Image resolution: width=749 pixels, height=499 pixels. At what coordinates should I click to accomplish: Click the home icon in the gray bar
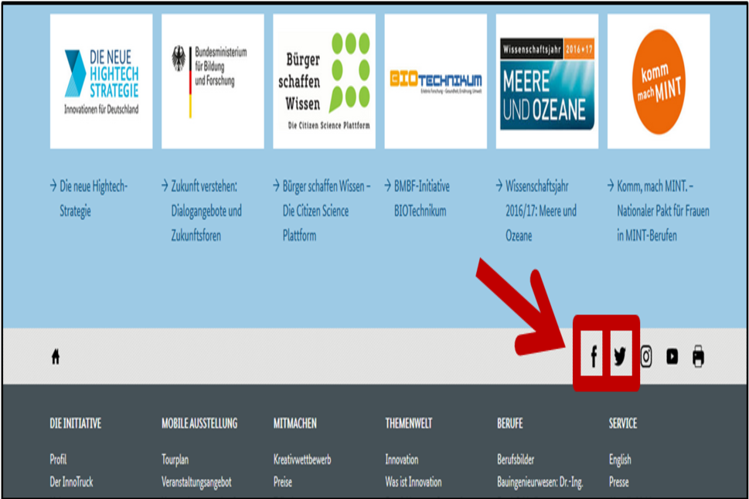(x=56, y=357)
